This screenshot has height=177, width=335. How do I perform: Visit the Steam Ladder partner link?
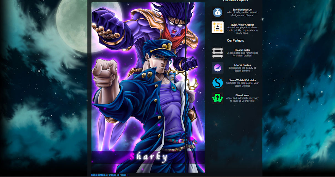pos(242,50)
